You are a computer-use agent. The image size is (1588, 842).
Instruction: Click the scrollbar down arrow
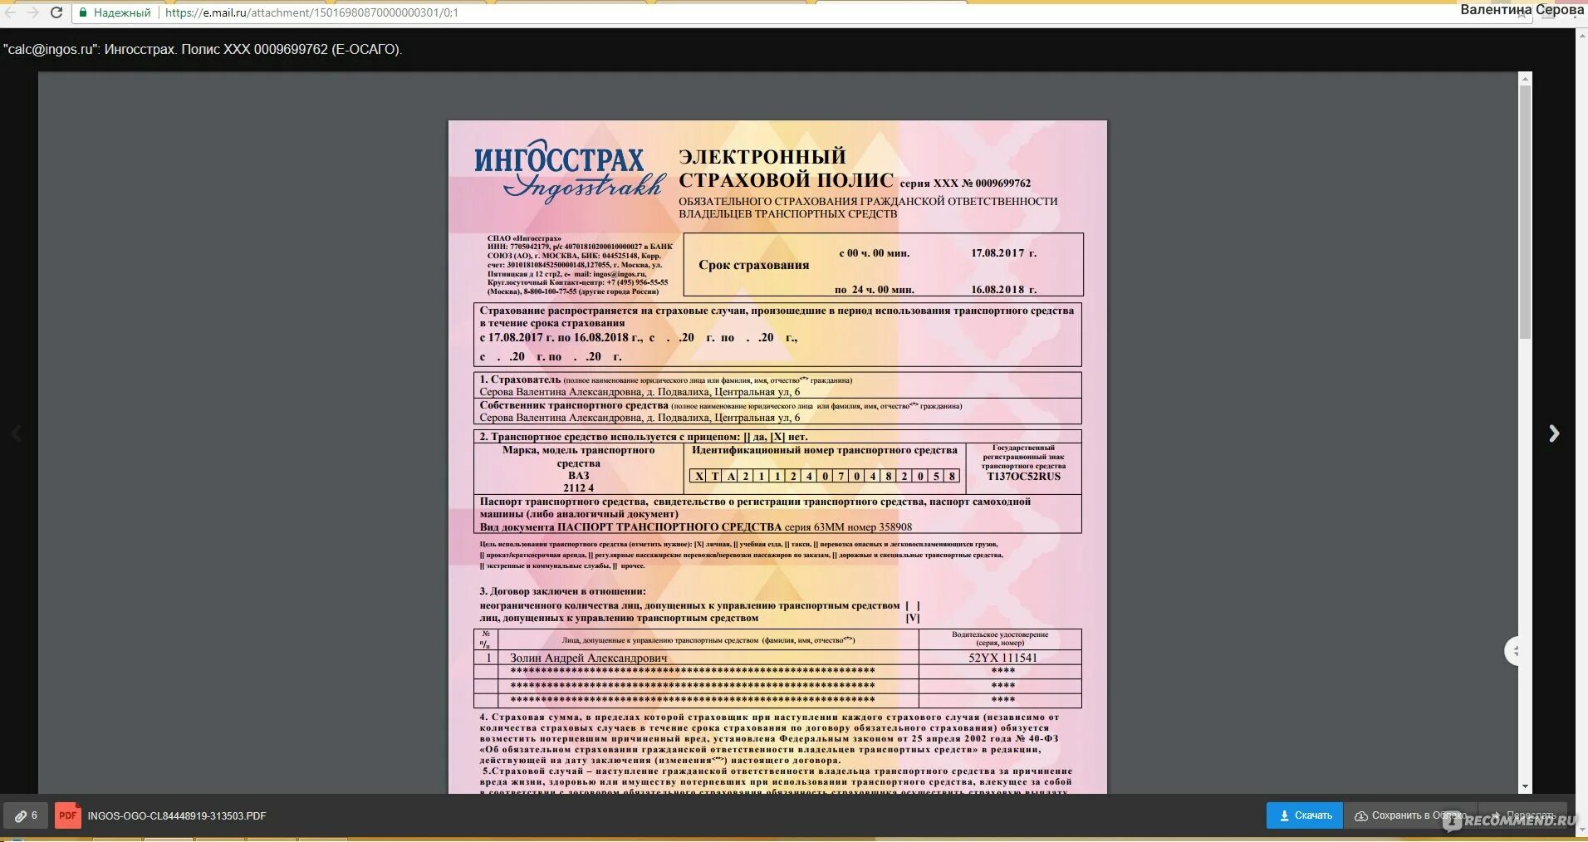[1525, 786]
